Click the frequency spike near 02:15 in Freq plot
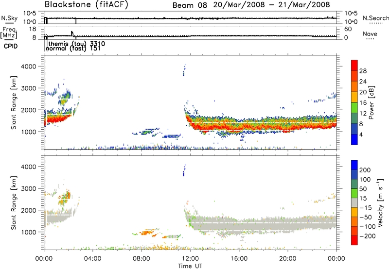This screenshot has height=269, width=389. point(72,34)
